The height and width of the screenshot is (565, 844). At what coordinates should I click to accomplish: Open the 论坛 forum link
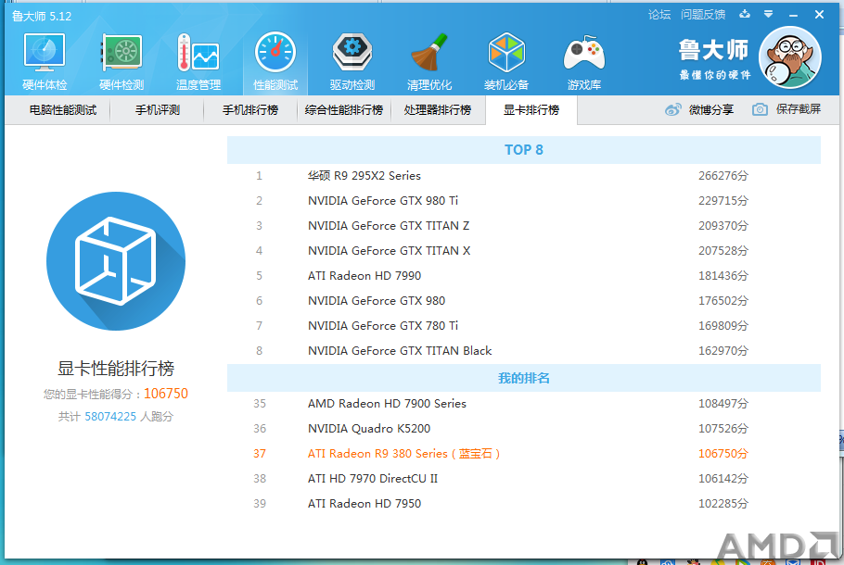tap(659, 15)
